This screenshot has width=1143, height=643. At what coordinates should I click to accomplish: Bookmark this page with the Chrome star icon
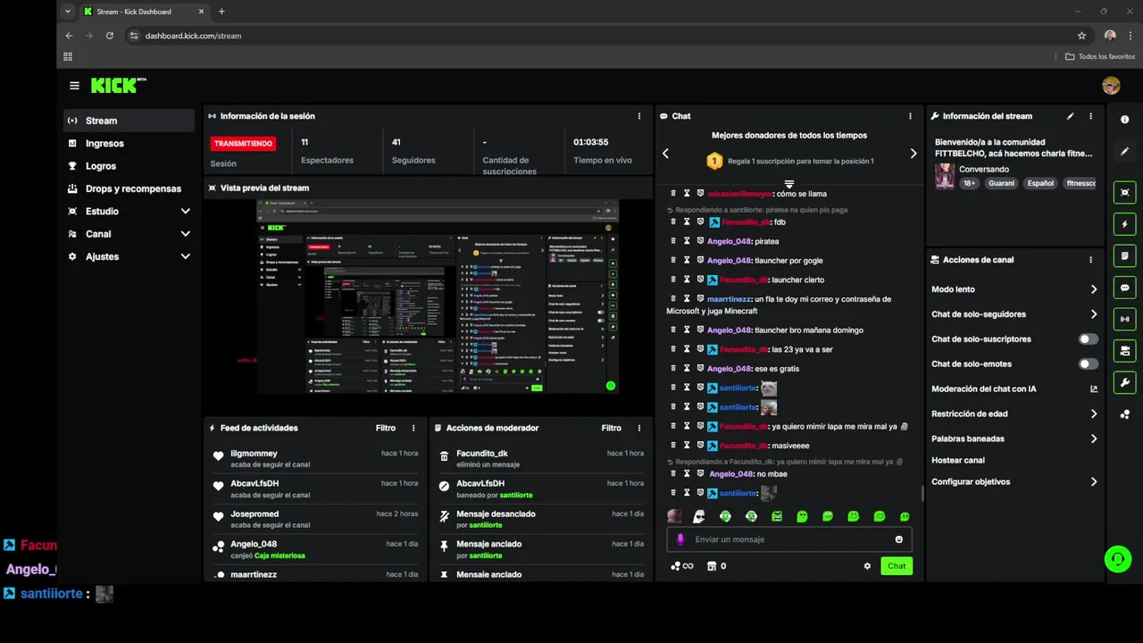(1081, 36)
